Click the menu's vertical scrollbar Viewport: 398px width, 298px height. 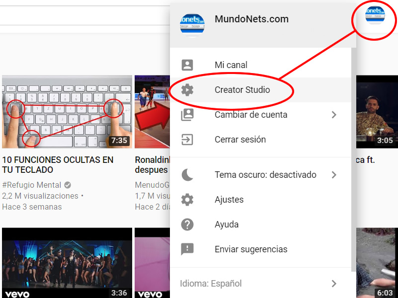point(354,160)
